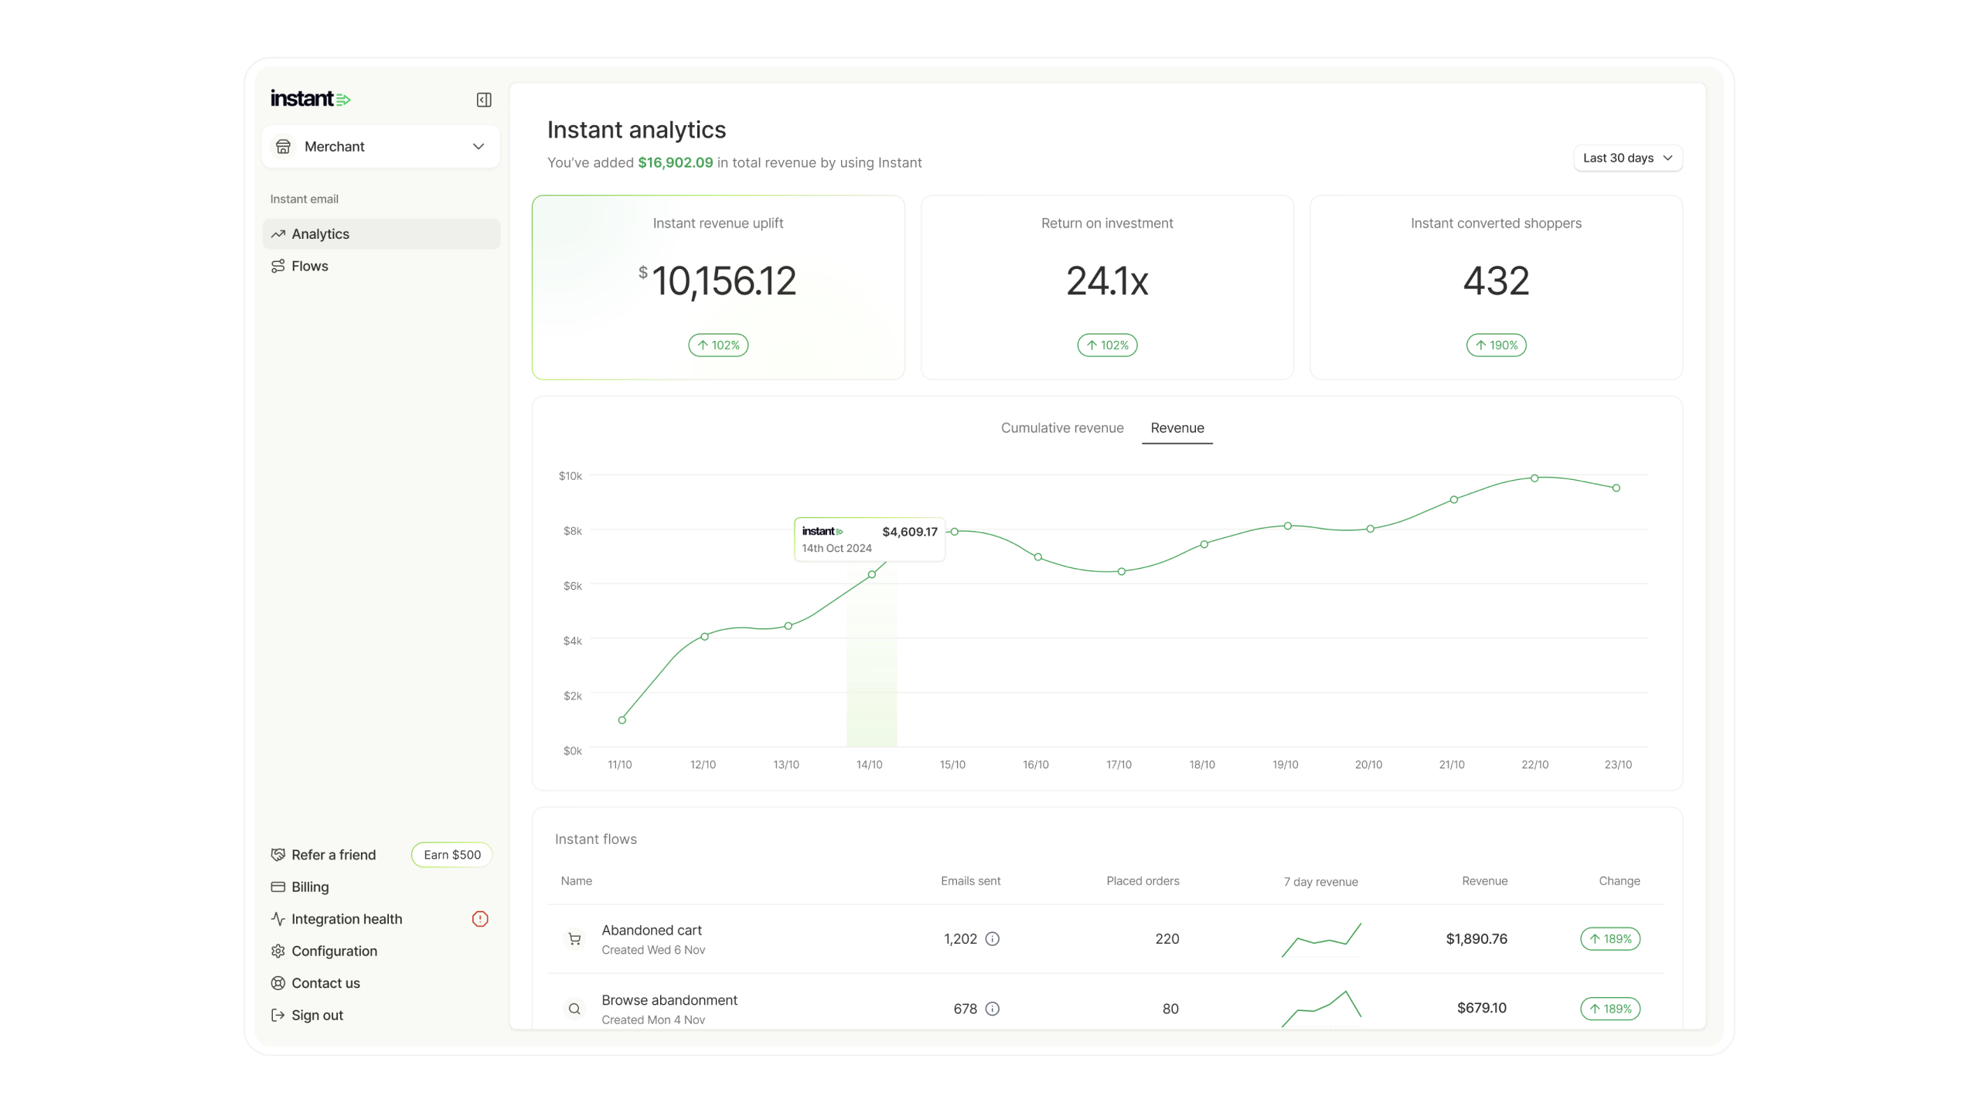Collapse the sidebar panel icon
Image resolution: width=1979 pixels, height=1113 pixels.
(x=484, y=100)
